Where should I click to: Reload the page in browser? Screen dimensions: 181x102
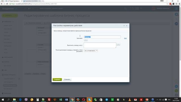(7, 4)
